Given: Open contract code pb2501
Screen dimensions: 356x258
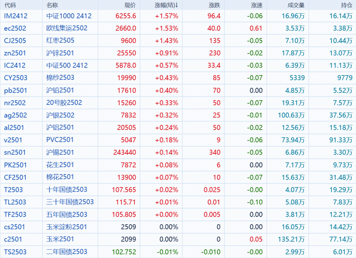Looking at the screenshot, I should pos(15,90).
